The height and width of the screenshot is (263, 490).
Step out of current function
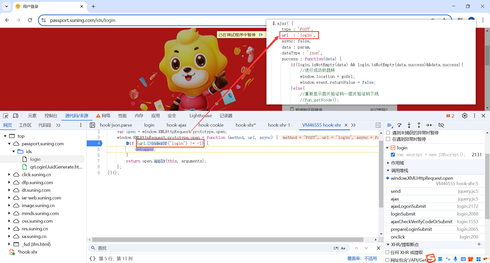click(419, 125)
